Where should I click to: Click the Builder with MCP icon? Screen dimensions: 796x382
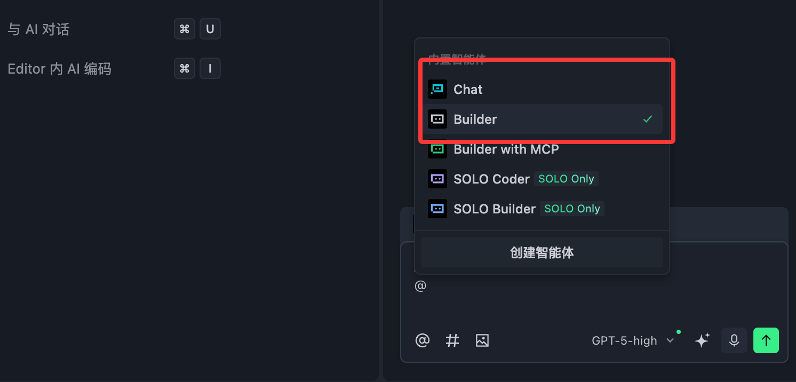[x=437, y=149]
